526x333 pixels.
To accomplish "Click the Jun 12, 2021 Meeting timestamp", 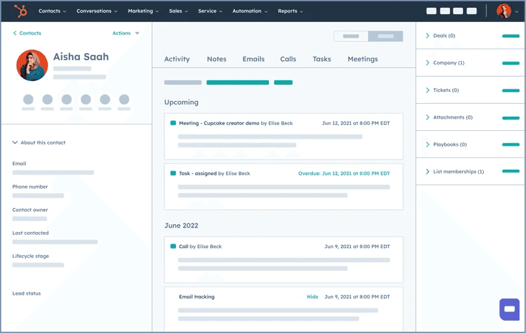I will pyautogui.click(x=356, y=123).
